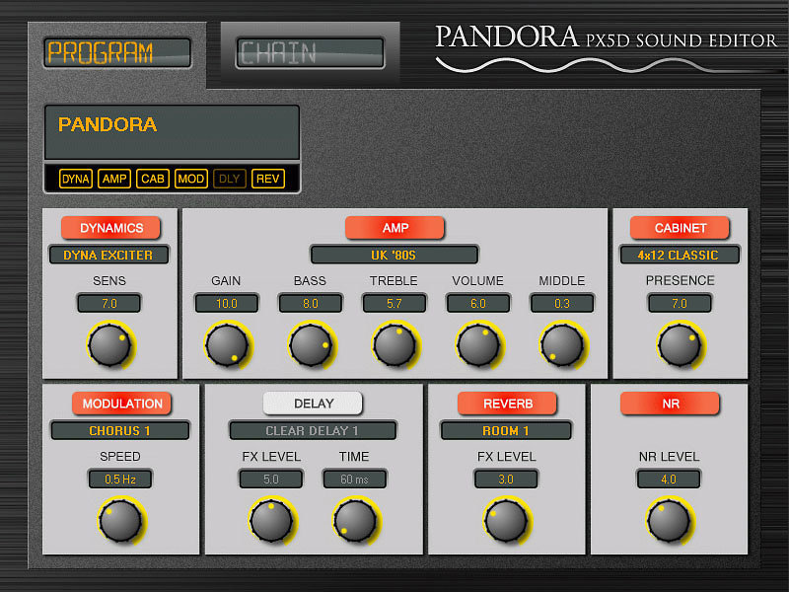789x592 pixels.
Task: Select the SENS value field 7.0
Action: click(x=109, y=304)
